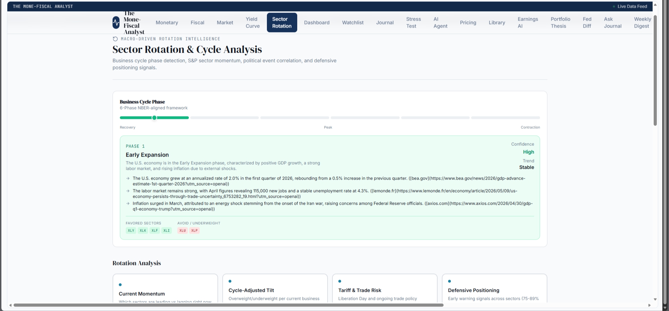Screen dimensions: 669x311
Task: Click the scroll-left arrow on horizontal scrollbar
Action: pos(10,305)
